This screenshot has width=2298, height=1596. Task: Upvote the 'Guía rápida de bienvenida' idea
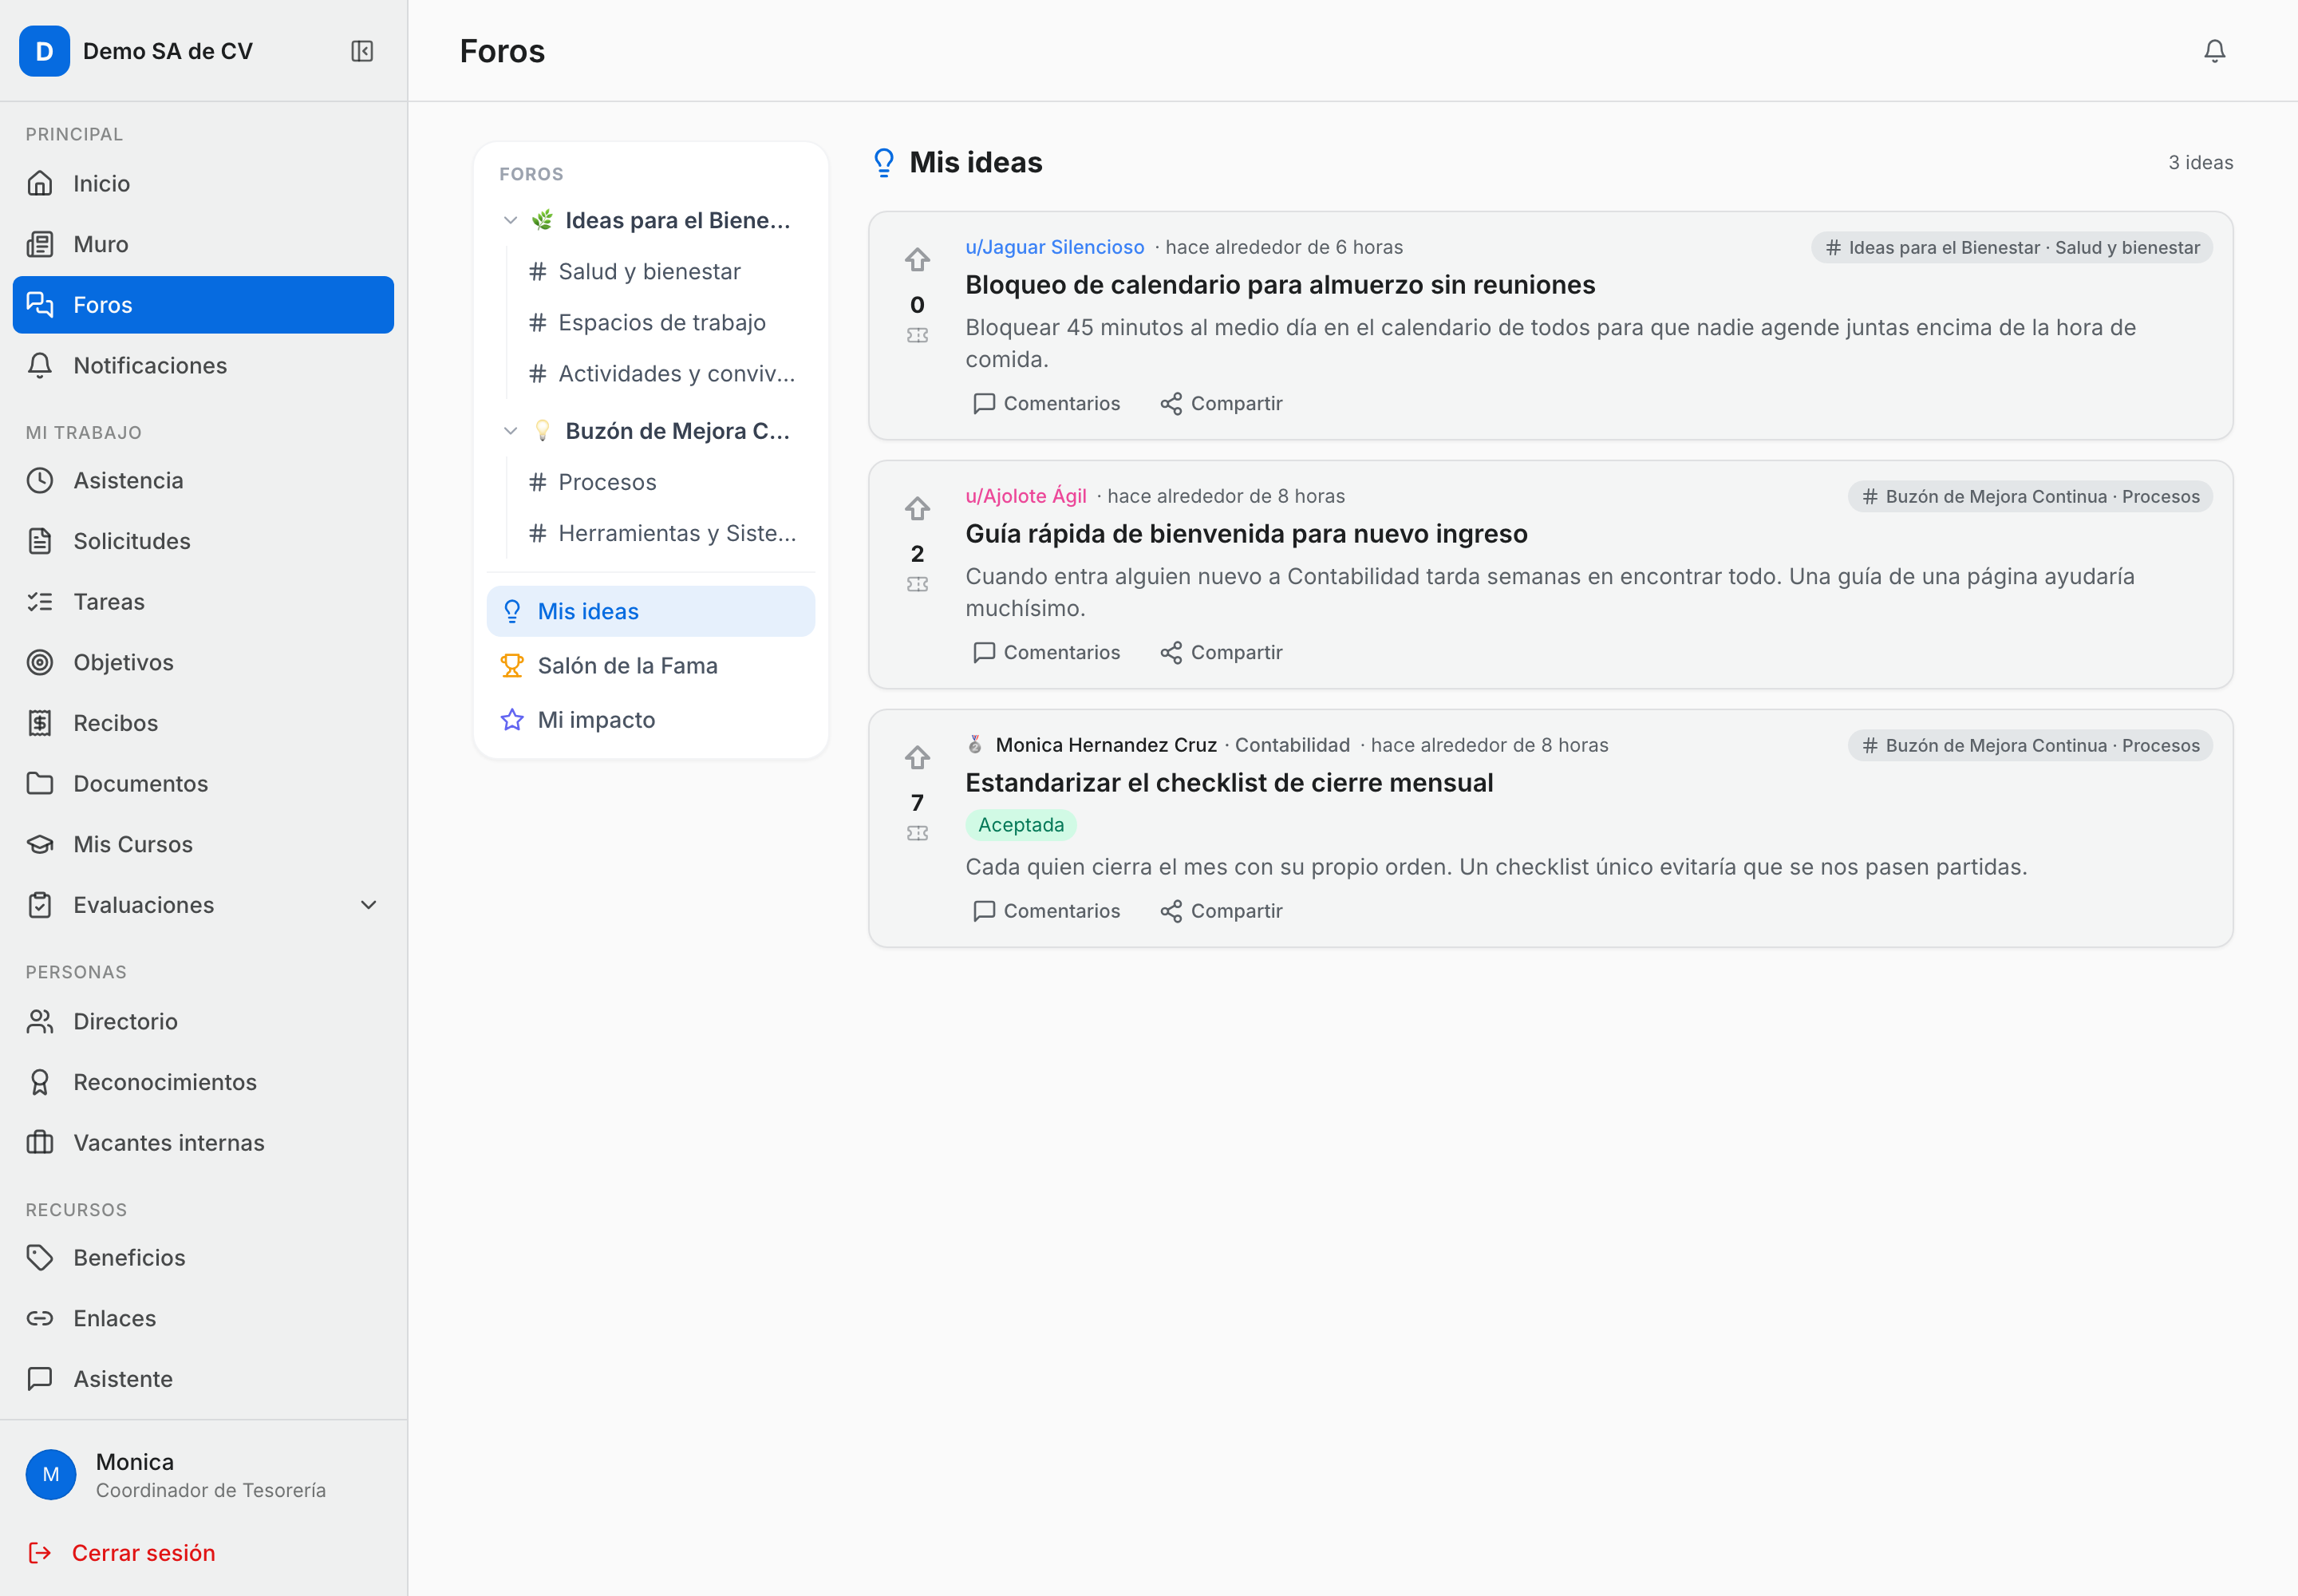(917, 509)
